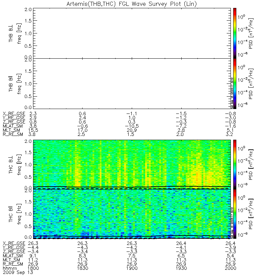Click inside the THC B⊥ spectrogram panel
This screenshot has width=258, height=276.
click(x=132, y=165)
